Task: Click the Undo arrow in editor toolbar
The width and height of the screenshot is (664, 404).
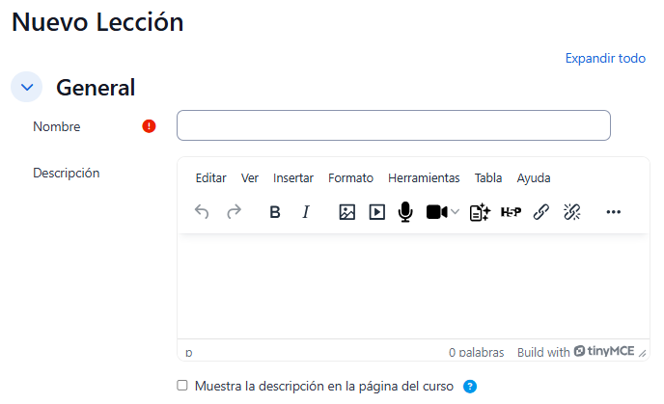Action: pyautogui.click(x=202, y=212)
